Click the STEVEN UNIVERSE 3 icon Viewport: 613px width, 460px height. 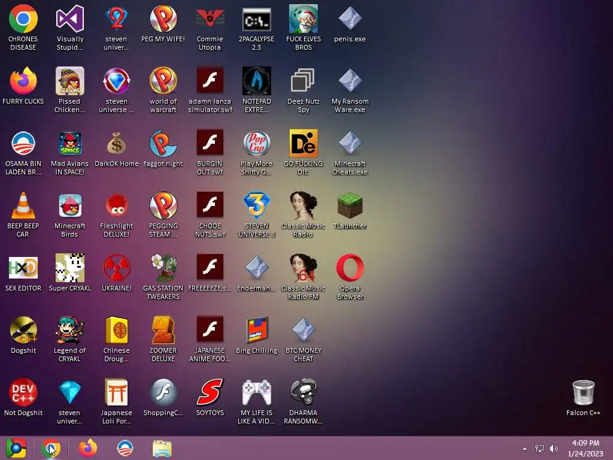pos(256,205)
